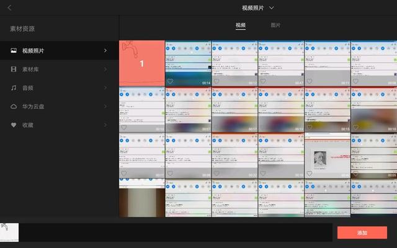Toggle heart on the portrait document video

pyautogui.click(x=310, y=174)
